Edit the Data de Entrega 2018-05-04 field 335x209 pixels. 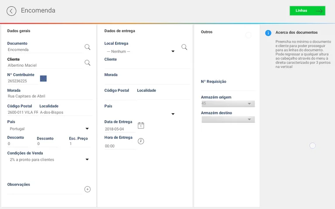pos(120,129)
